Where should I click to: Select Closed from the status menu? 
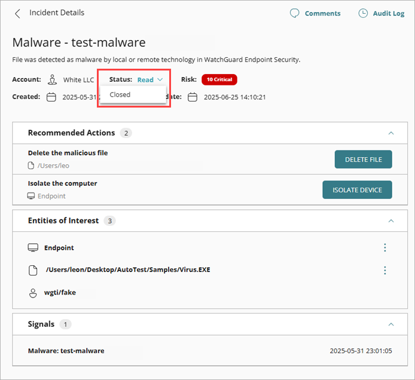120,94
